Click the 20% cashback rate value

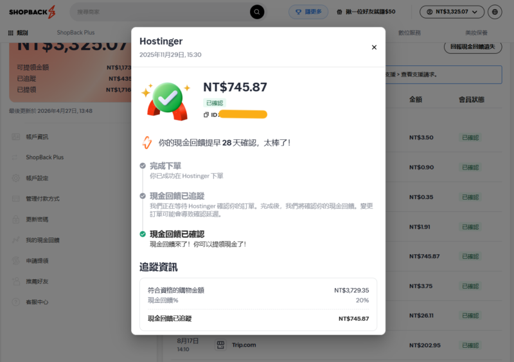(362, 300)
